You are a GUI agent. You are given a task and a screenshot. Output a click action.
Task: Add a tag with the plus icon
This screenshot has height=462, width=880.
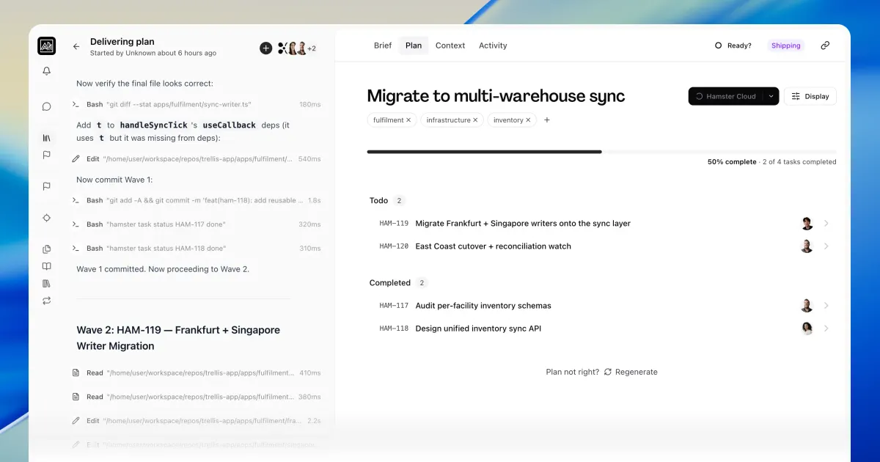[x=546, y=120]
